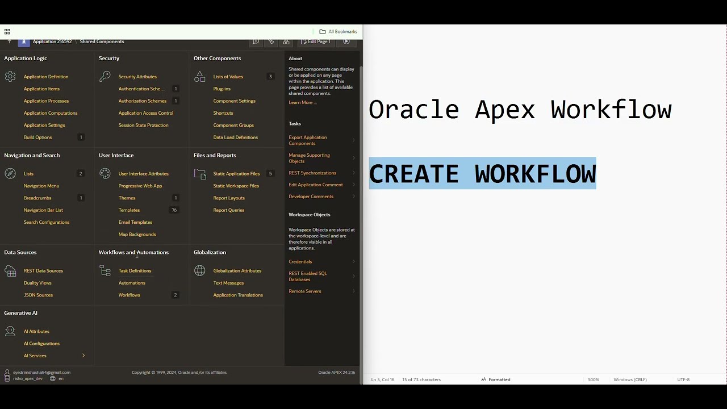Screen dimensions: 727x409
Task: Open Navigation Menu link
Action: pyautogui.click(x=41, y=186)
